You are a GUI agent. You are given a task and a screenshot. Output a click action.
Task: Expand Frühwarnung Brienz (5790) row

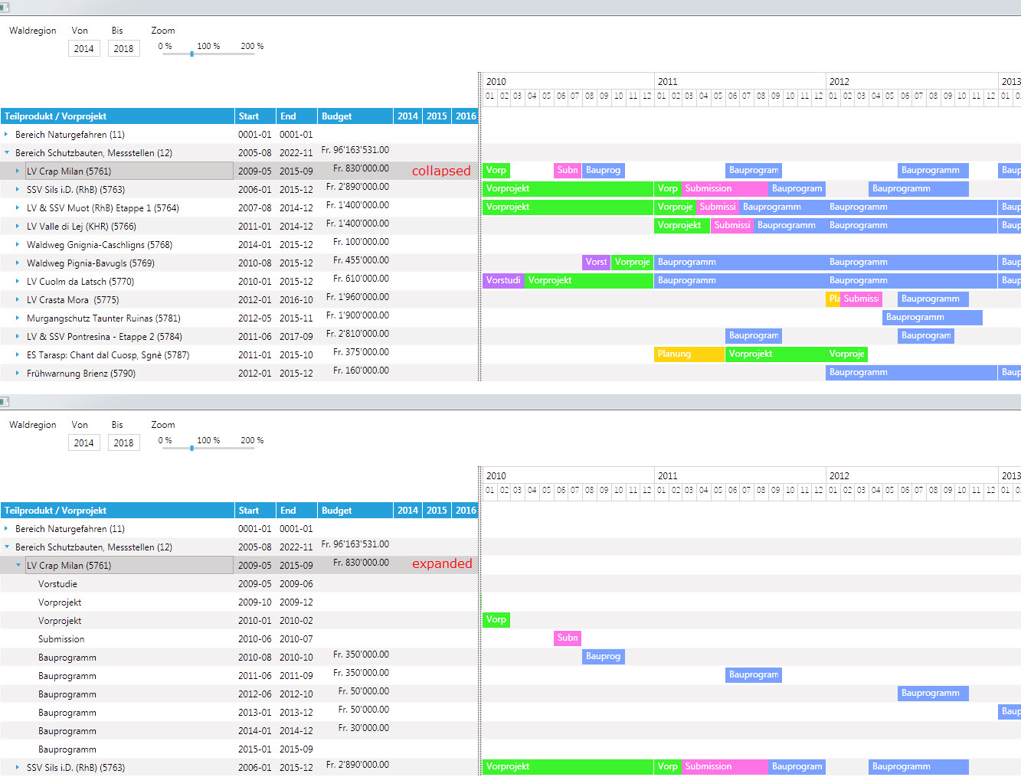point(18,373)
